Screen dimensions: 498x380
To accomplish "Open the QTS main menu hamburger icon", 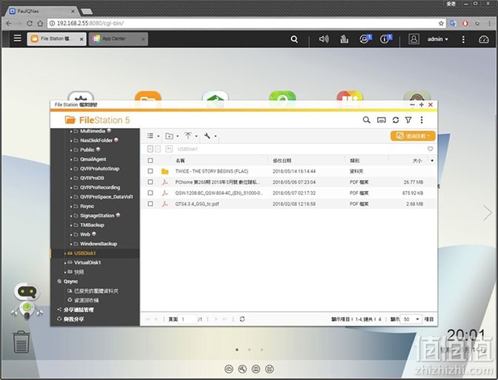I will coord(18,39).
